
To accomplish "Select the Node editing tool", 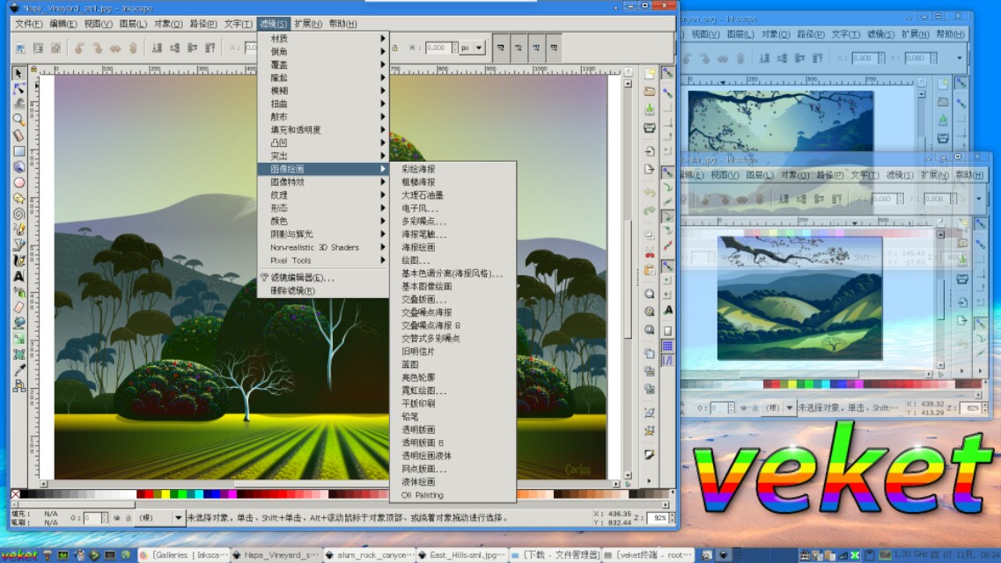I will [x=18, y=88].
